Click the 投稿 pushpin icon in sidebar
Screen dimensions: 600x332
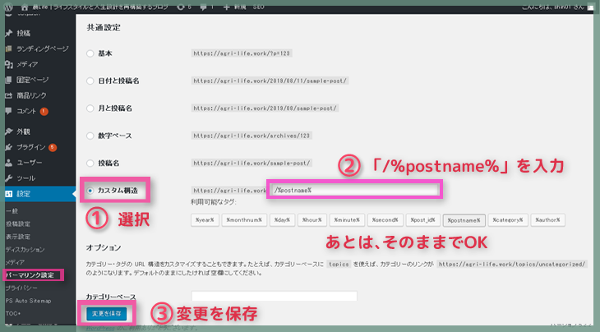coord(9,33)
